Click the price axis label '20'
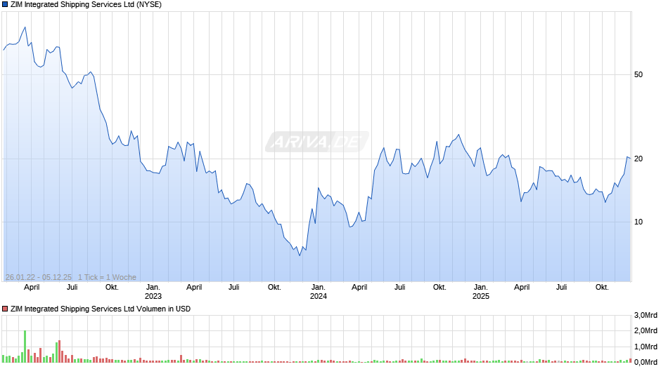Viewport: 661px width, 369px height. 638,159
